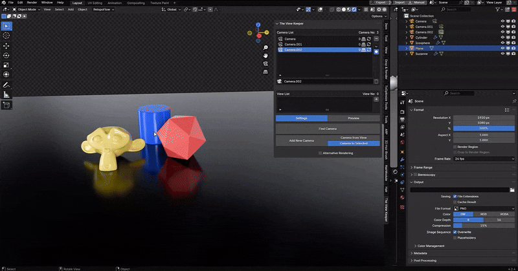Select RGBA color mode button

(504, 214)
